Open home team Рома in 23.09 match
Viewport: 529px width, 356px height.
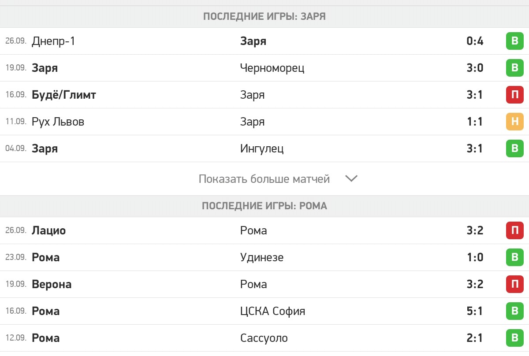pos(45,258)
